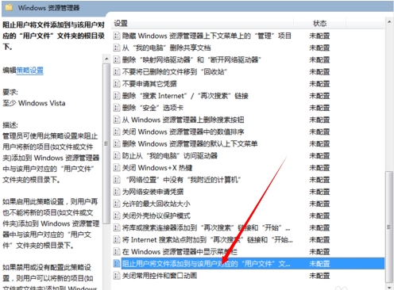Select 隐藏 Windows 资源管理器上下文菜单上的"管理"项目
Screen dimensions: 394x290
click(207, 36)
